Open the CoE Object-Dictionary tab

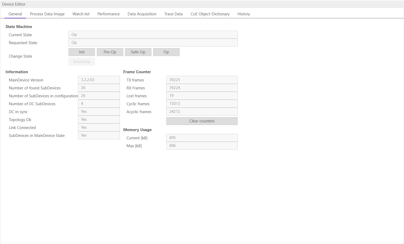210,14
